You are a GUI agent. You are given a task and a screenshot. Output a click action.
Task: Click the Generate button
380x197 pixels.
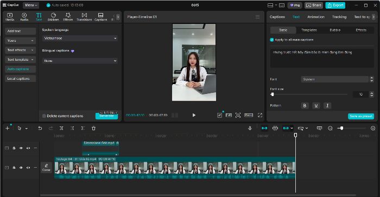106,116
